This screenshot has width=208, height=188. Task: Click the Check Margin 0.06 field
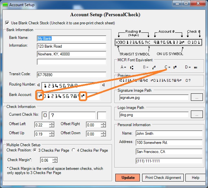pos(47,160)
